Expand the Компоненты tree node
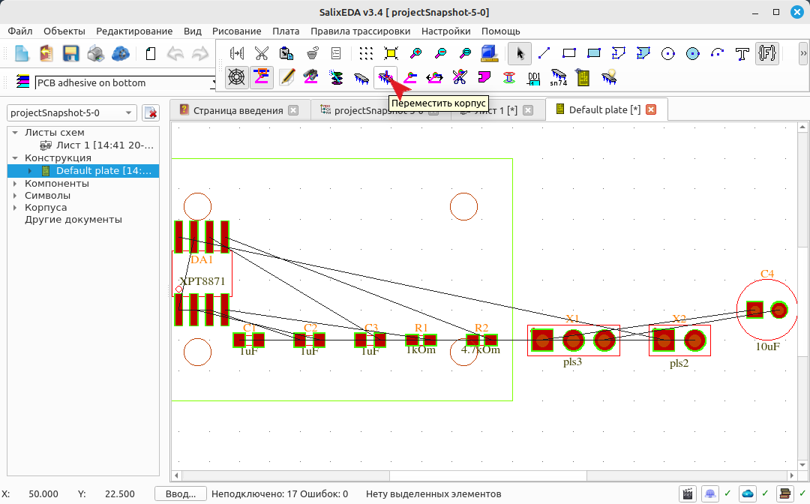Screen dimensions: 810x504 pos(15,183)
